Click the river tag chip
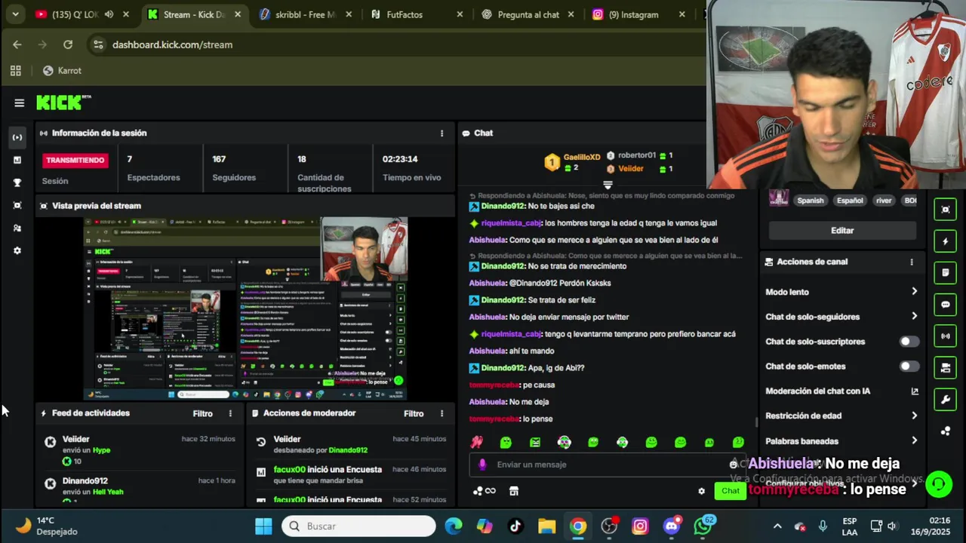 (x=884, y=201)
